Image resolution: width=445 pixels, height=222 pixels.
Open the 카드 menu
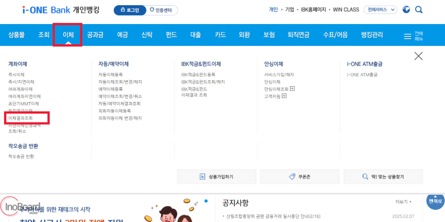click(x=220, y=35)
